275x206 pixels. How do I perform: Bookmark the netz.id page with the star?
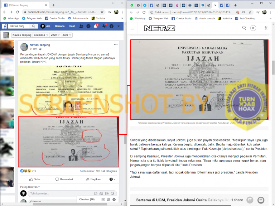coord(250,12)
